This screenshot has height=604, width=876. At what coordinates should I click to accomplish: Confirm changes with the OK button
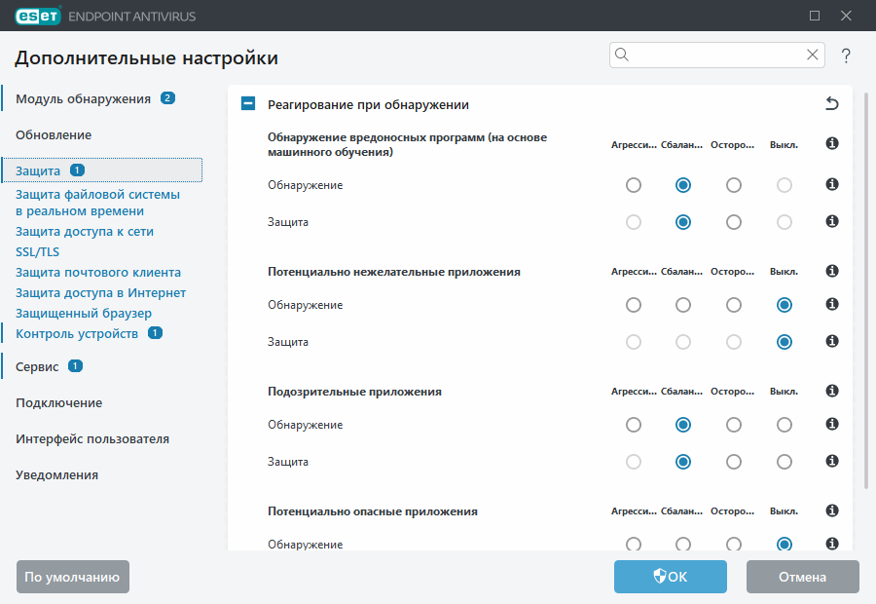(670, 577)
